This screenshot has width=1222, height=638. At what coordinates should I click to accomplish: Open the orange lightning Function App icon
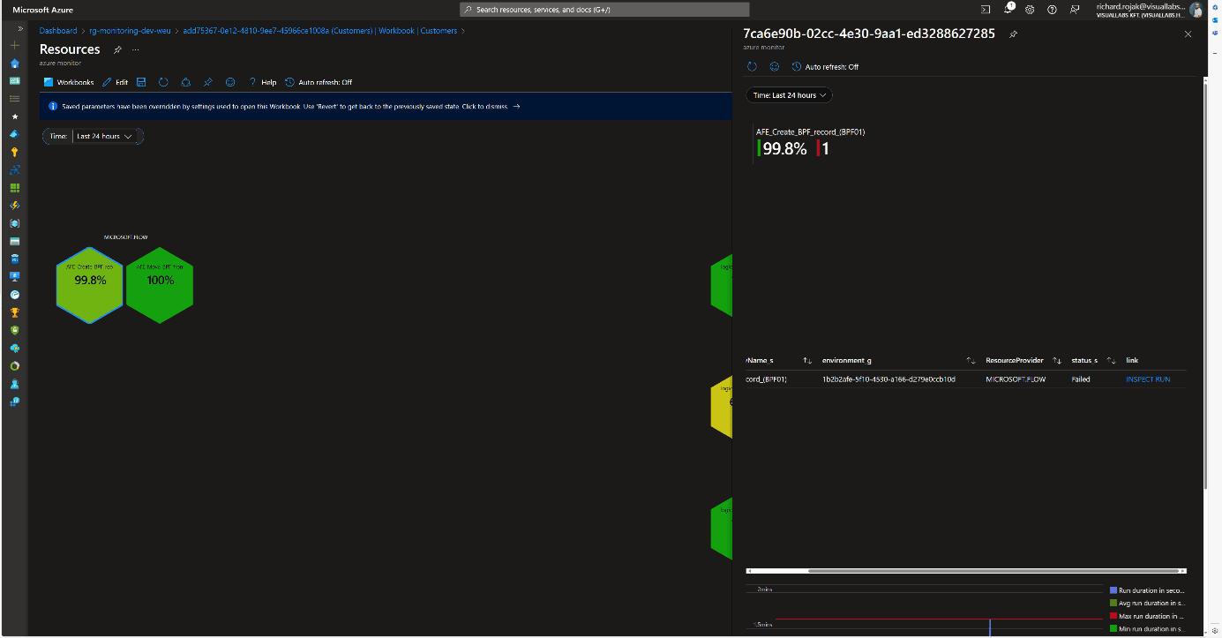(x=14, y=206)
